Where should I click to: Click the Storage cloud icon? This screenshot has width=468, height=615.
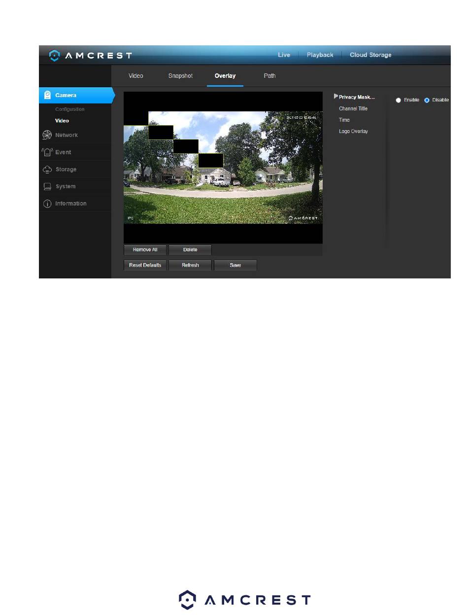click(48, 170)
